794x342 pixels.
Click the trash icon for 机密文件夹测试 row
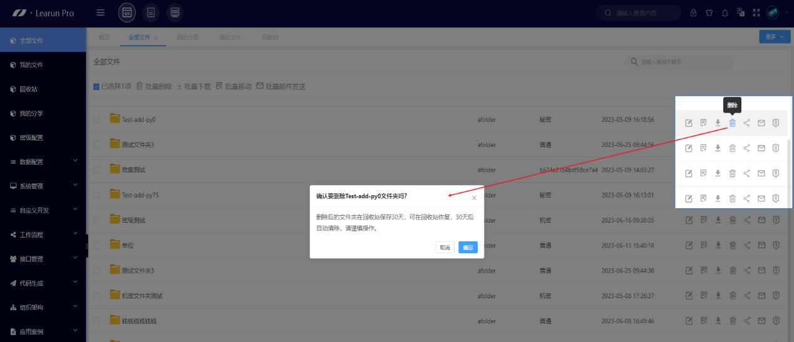732,296
